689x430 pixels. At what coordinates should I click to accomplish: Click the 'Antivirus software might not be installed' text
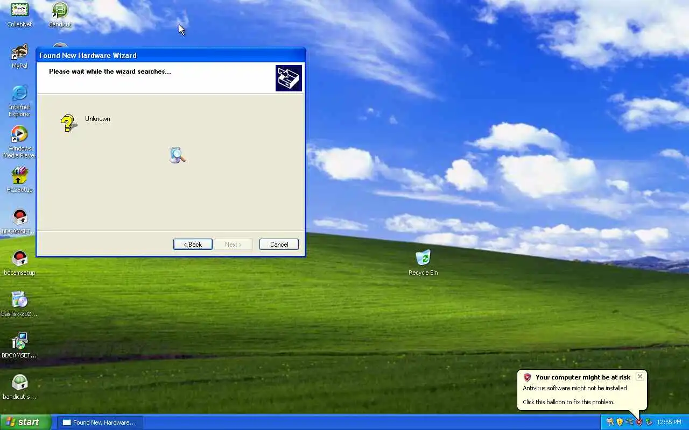pyautogui.click(x=575, y=388)
